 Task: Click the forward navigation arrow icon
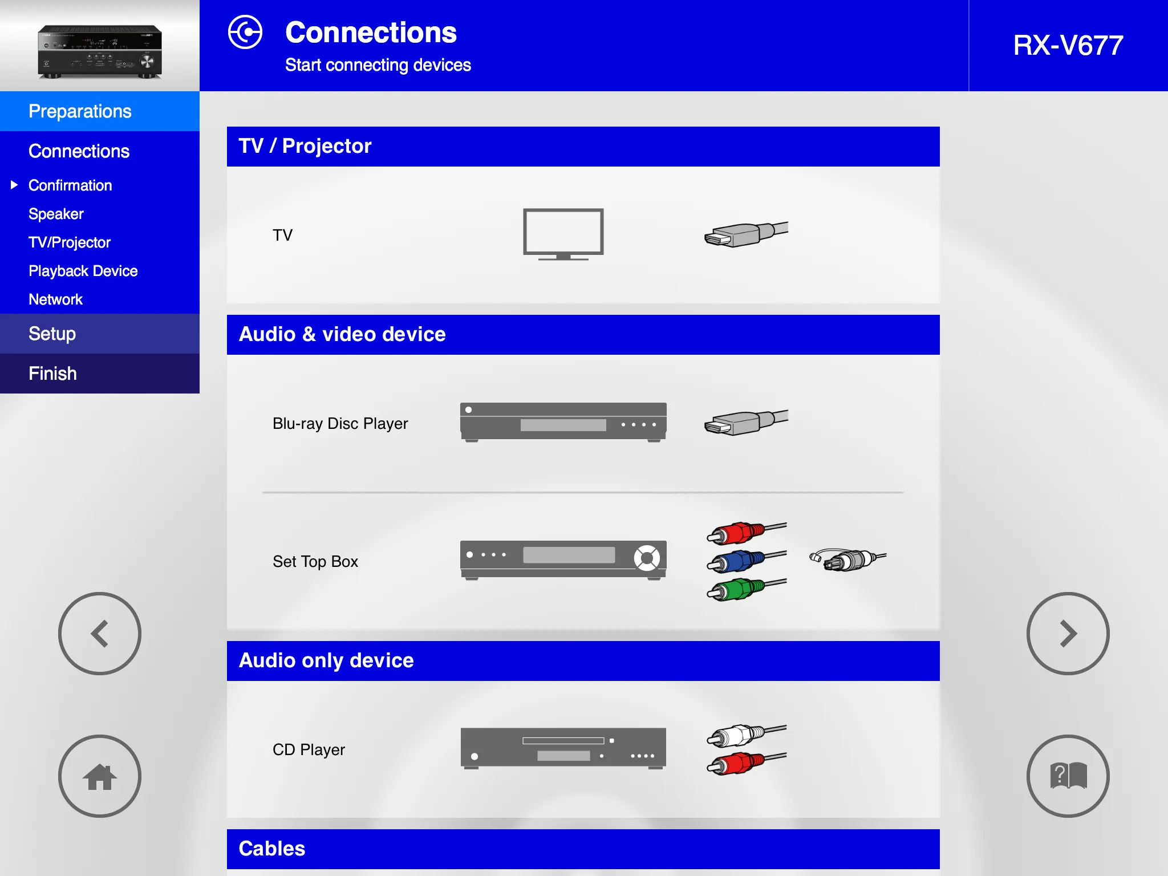click(1069, 634)
